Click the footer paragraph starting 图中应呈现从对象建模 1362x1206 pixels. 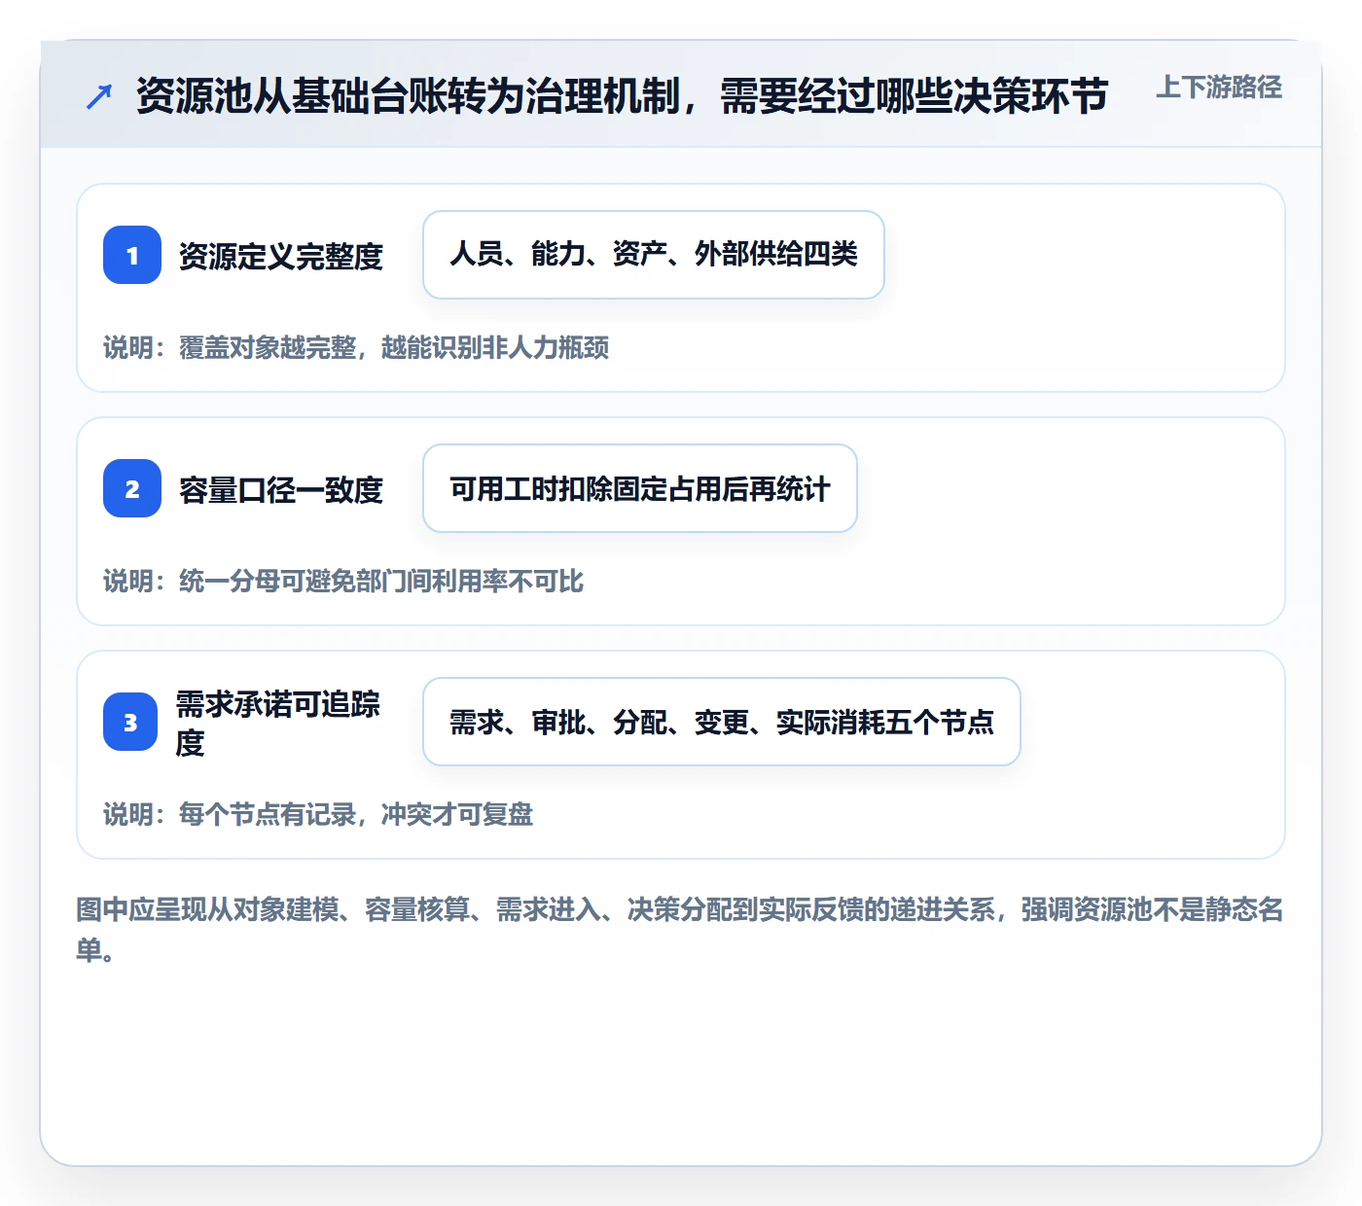(x=680, y=929)
